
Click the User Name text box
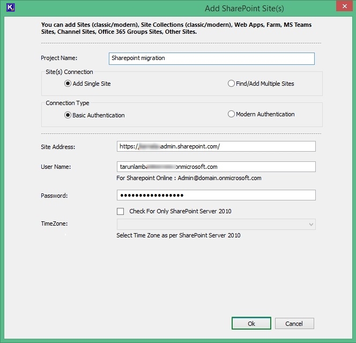216,167
